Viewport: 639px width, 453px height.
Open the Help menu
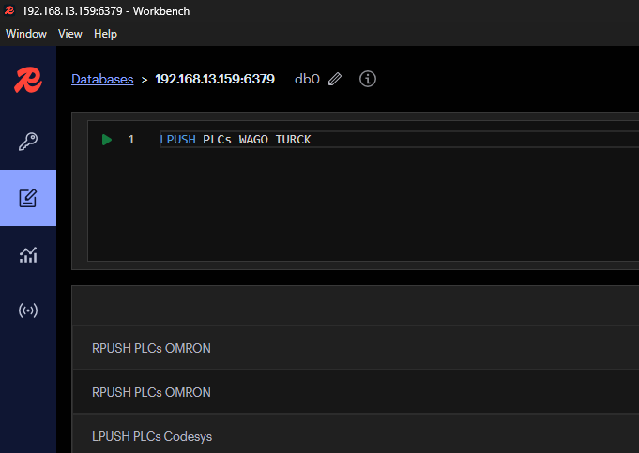point(105,34)
